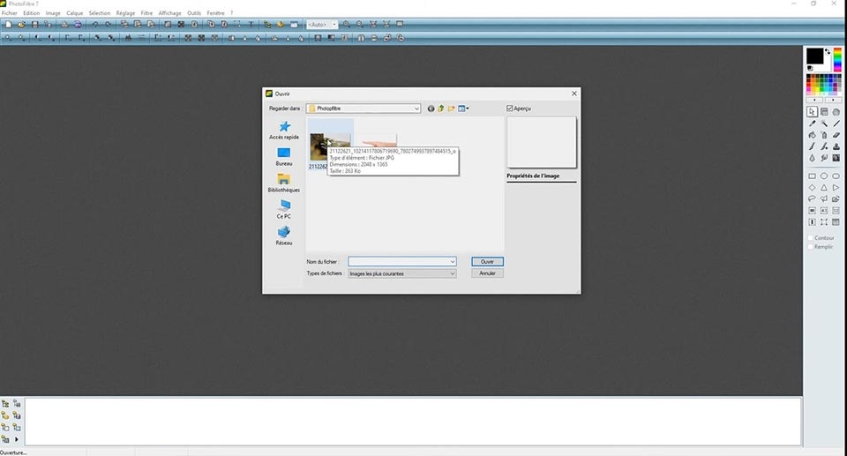The height and width of the screenshot is (456, 847).
Task: Select the Eyedropper tool in tool palette
Action: click(812, 123)
